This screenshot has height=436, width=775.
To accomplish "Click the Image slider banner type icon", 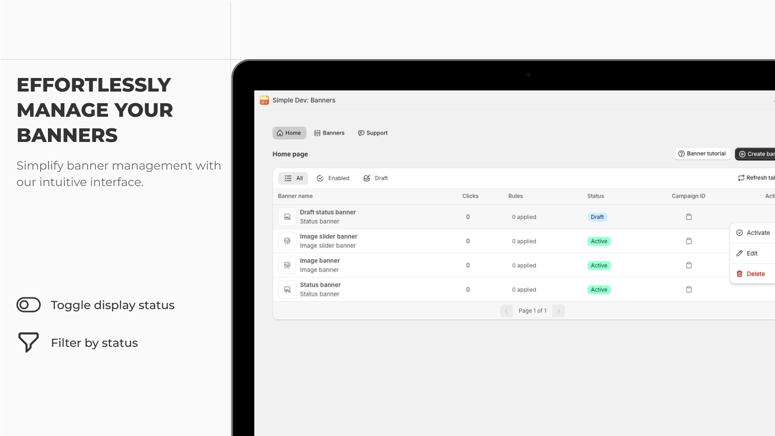I will coord(287,241).
